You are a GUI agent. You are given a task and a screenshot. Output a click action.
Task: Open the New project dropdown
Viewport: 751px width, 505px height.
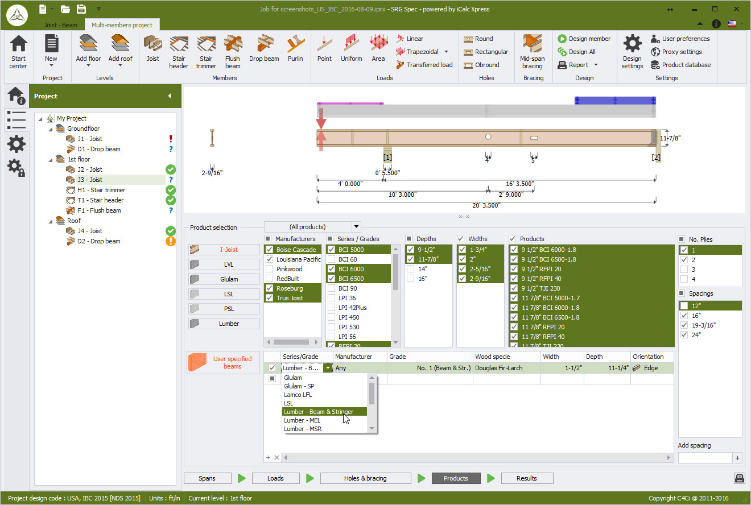pyautogui.click(x=51, y=65)
